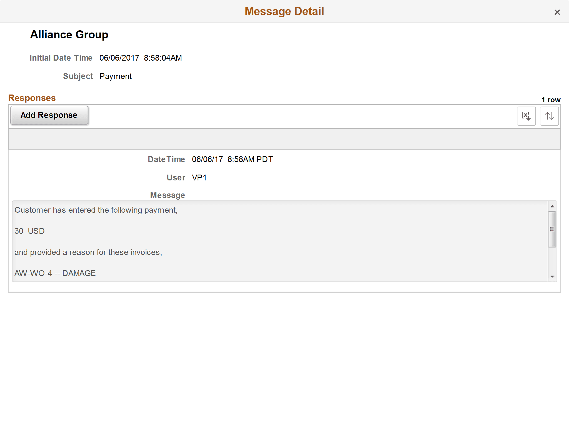Click the scrollbar down arrow in the message box
Image resolution: width=569 pixels, height=427 pixels.
552,276
